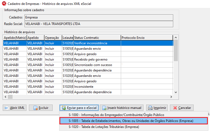Select S-1005 Tabela de Estabelecimentos menu entry
210x132 pixels.
134,121
